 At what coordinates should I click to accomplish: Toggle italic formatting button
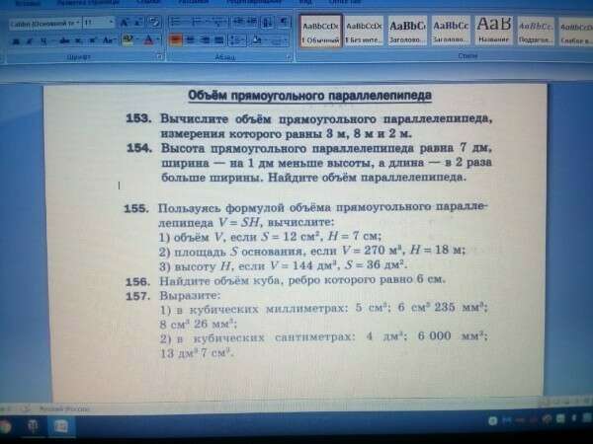point(30,41)
